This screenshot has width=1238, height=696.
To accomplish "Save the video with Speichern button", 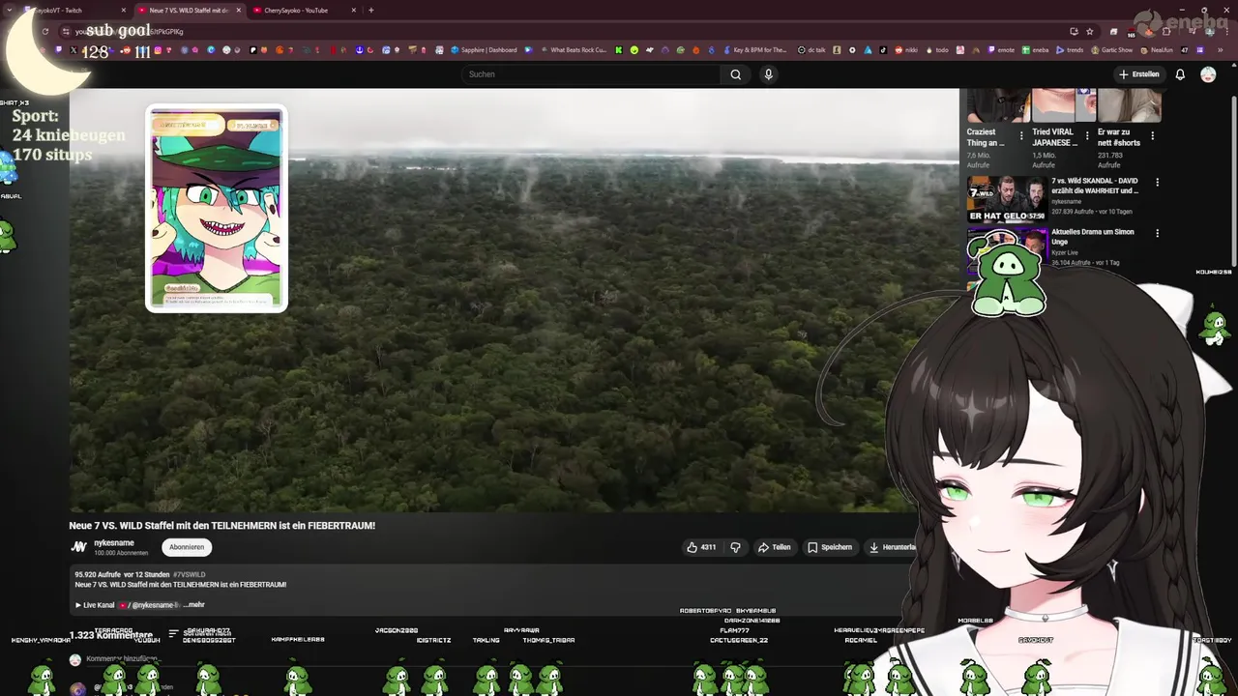I will click(830, 547).
